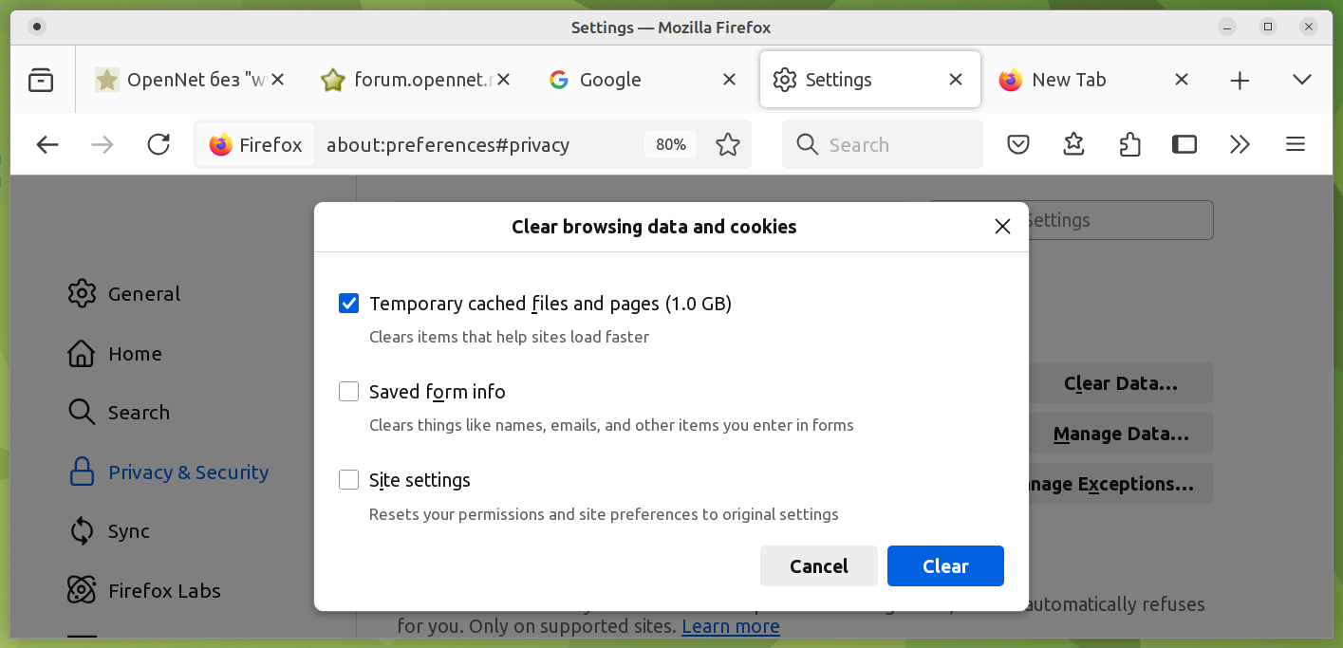Close the Clear browsing data dialog
1343x648 pixels.
click(x=1002, y=227)
